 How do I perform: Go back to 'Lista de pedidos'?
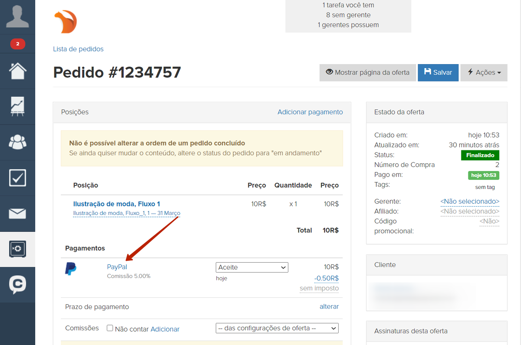(78, 49)
